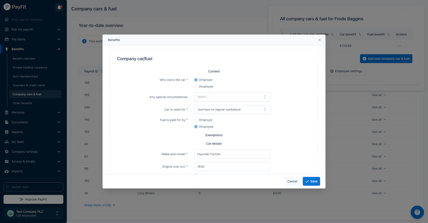Click the My team people icon
Image resolution: width=428 pixels, height=223 pixels.
coord(7,142)
